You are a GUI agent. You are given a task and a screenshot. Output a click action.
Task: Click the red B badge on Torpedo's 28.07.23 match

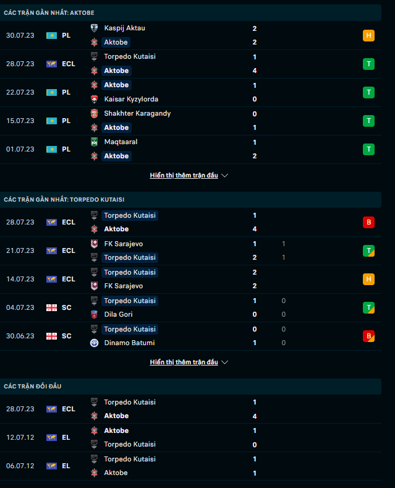click(x=368, y=222)
